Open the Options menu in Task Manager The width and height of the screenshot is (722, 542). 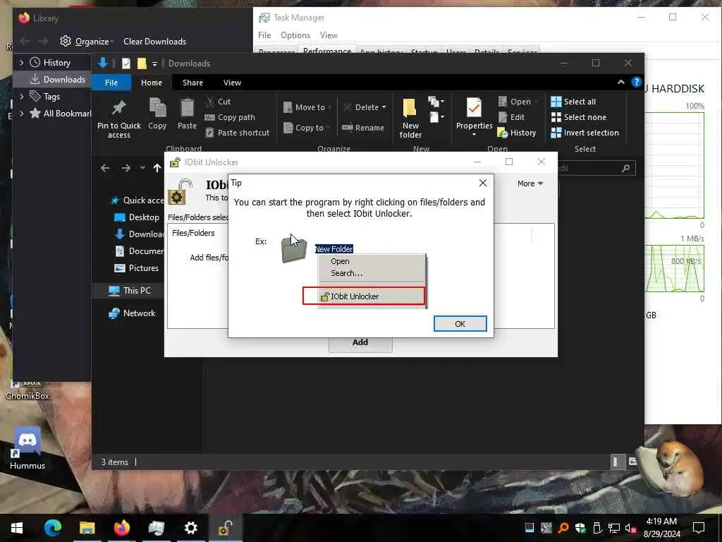coord(295,35)
